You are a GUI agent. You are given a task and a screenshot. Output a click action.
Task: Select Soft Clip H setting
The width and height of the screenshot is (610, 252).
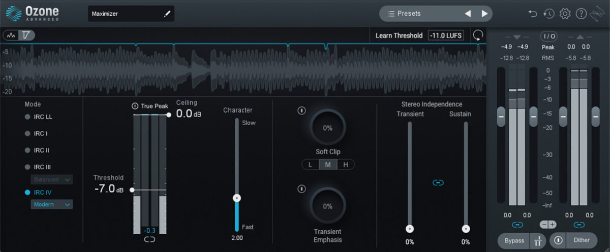pos(346,164)
